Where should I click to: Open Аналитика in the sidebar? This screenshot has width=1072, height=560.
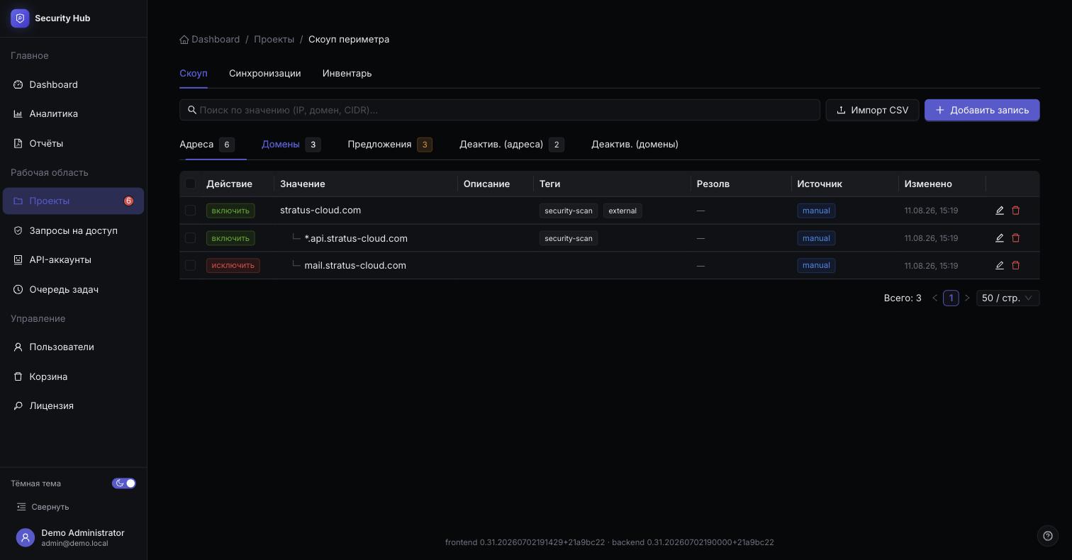point(73,113)
